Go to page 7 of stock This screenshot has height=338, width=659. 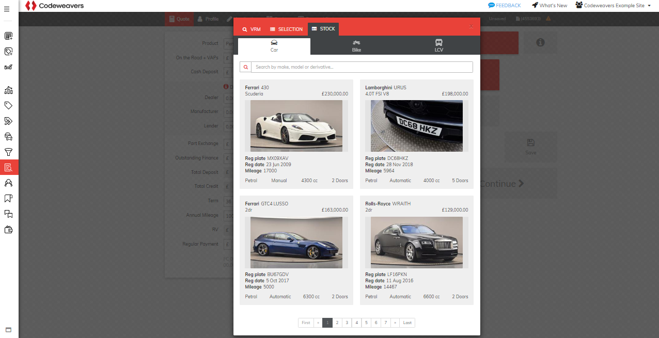point(386,323)
